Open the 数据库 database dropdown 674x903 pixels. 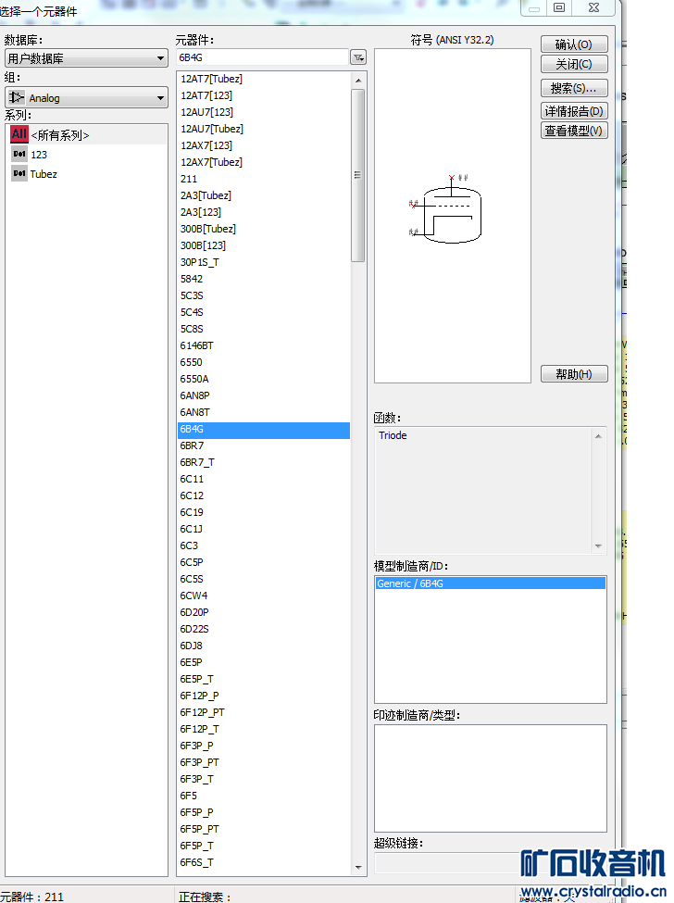pos(85,59)
